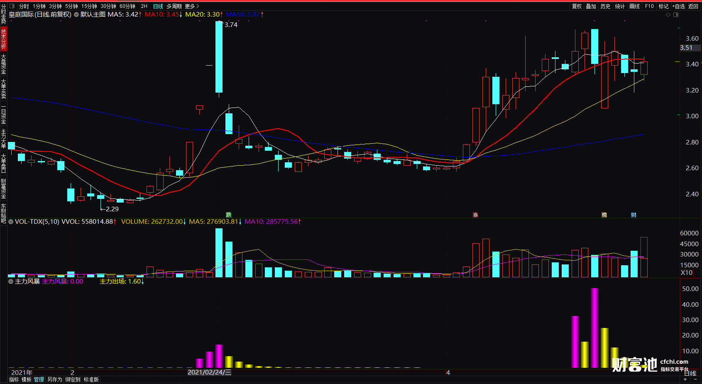Open 历史 history view
This screenshot has height=384, width=702.
(x=605, y=6)
